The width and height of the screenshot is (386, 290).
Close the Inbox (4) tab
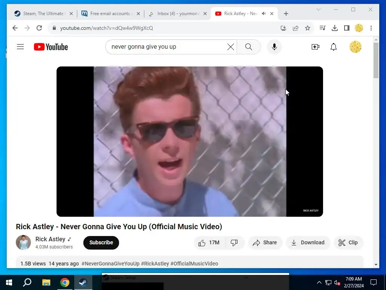pos(205,14)
